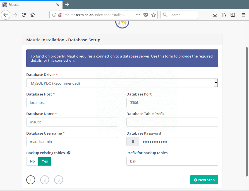Viewport: 249px width, 191px height.
Task: Click the Next Step button
Action: tap(204, 180)
